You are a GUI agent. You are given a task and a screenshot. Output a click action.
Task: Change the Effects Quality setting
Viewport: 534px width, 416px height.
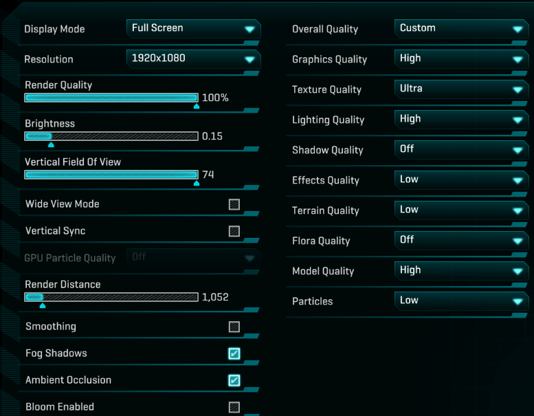(461, 180)
